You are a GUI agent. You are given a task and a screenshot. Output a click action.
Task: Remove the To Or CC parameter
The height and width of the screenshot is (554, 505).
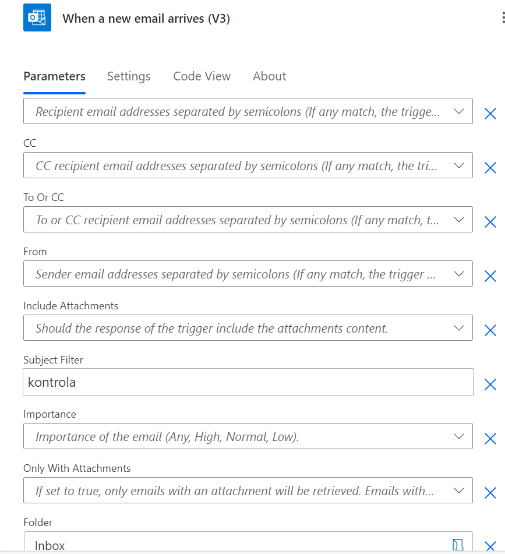coord(490,222)
